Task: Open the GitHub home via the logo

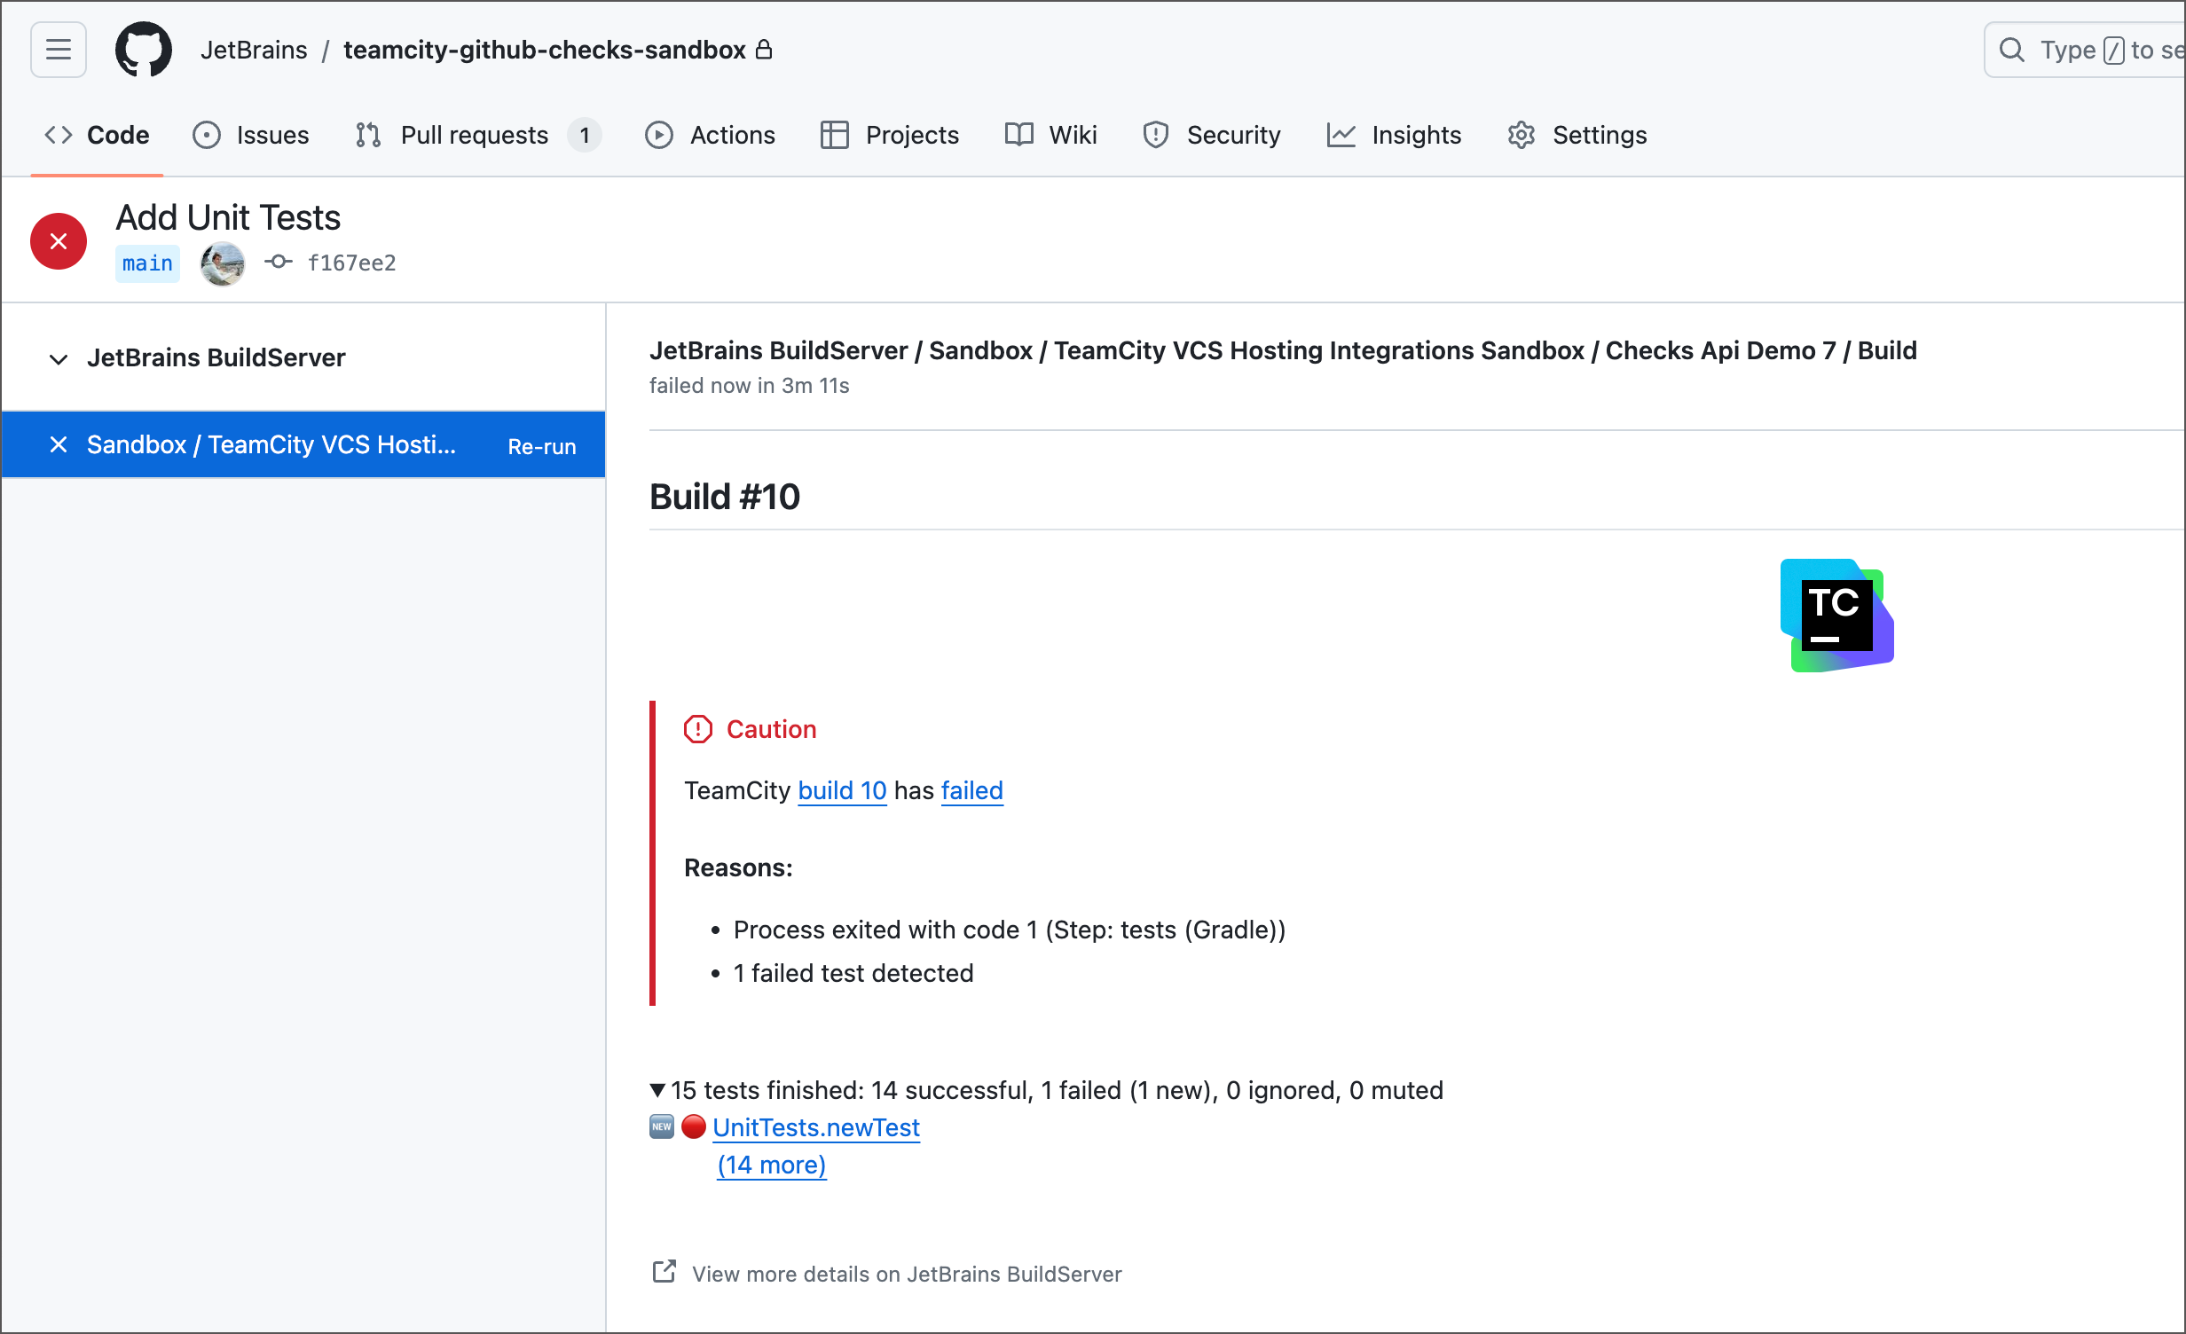Action: [x=143, y=50]
